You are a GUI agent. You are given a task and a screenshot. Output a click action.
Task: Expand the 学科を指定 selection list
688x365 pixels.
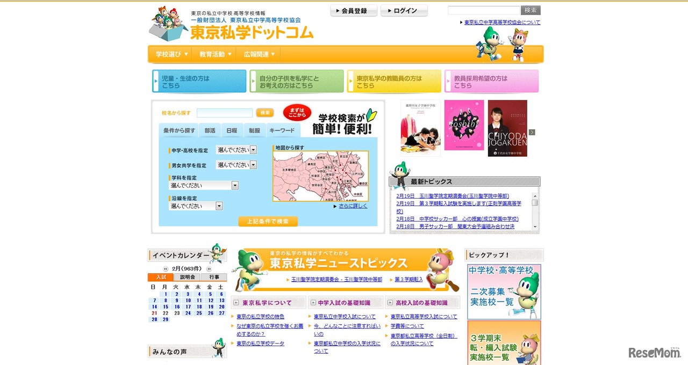(x=203, y=185)
